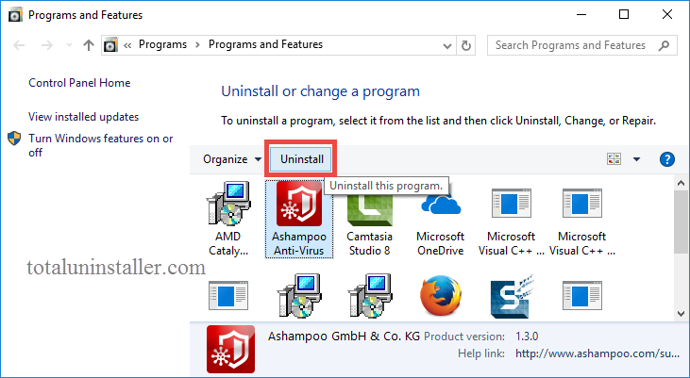
Task: Expand the arrow between Programs breadcrumbs
Action: coord(197,45)
